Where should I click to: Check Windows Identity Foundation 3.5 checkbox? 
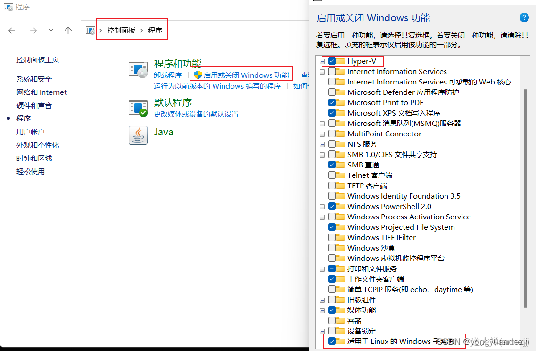pyautogui.click(x=331, y=196)
